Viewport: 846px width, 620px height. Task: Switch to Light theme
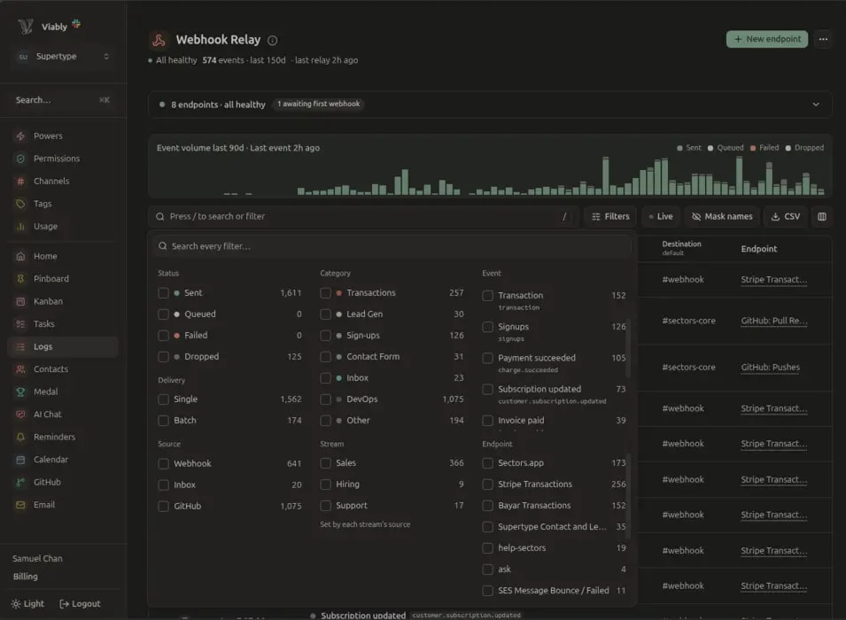27,604
